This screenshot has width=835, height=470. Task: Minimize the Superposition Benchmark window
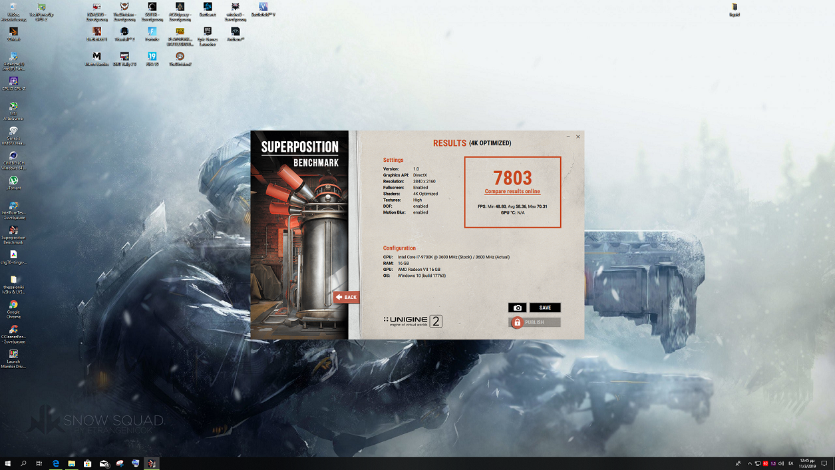568,136
